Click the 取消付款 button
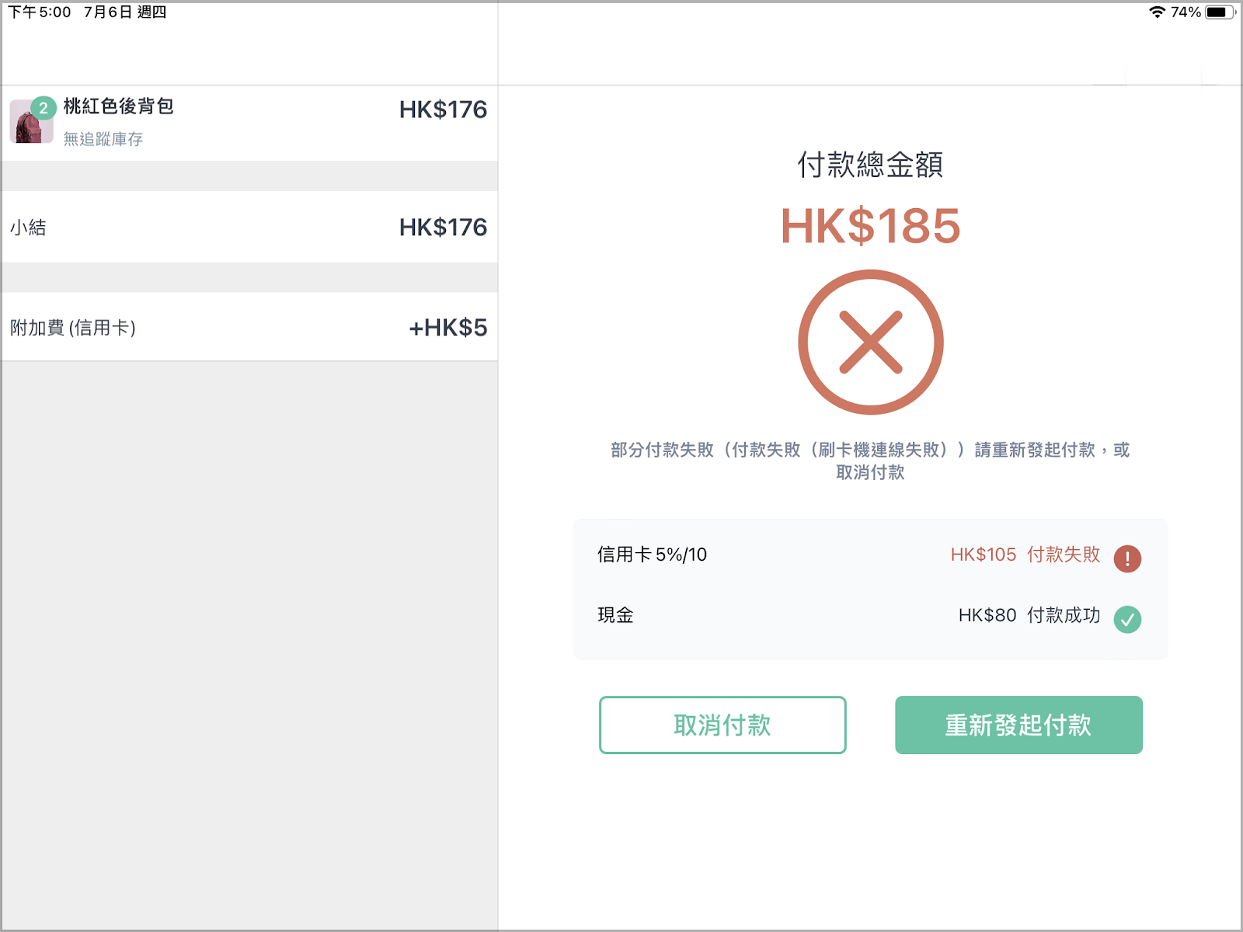The height and width of the screenshot is (932, 1243). [x=722, y=725]
